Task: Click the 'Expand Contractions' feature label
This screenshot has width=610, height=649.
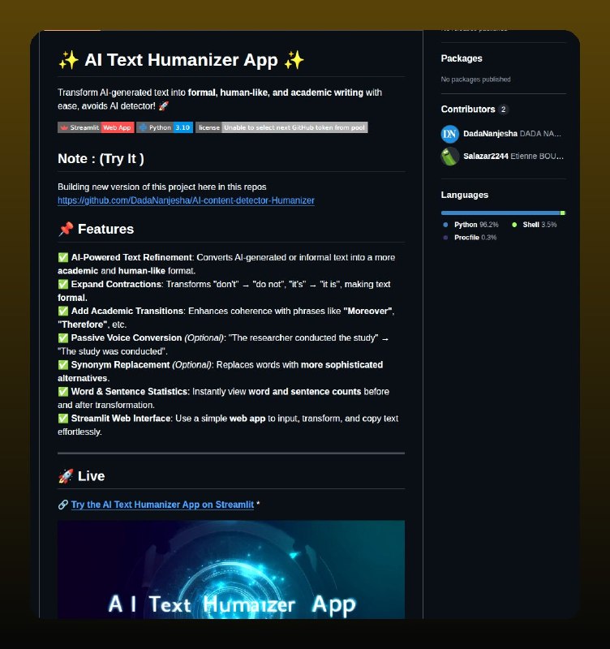Action: pos(116,285)
